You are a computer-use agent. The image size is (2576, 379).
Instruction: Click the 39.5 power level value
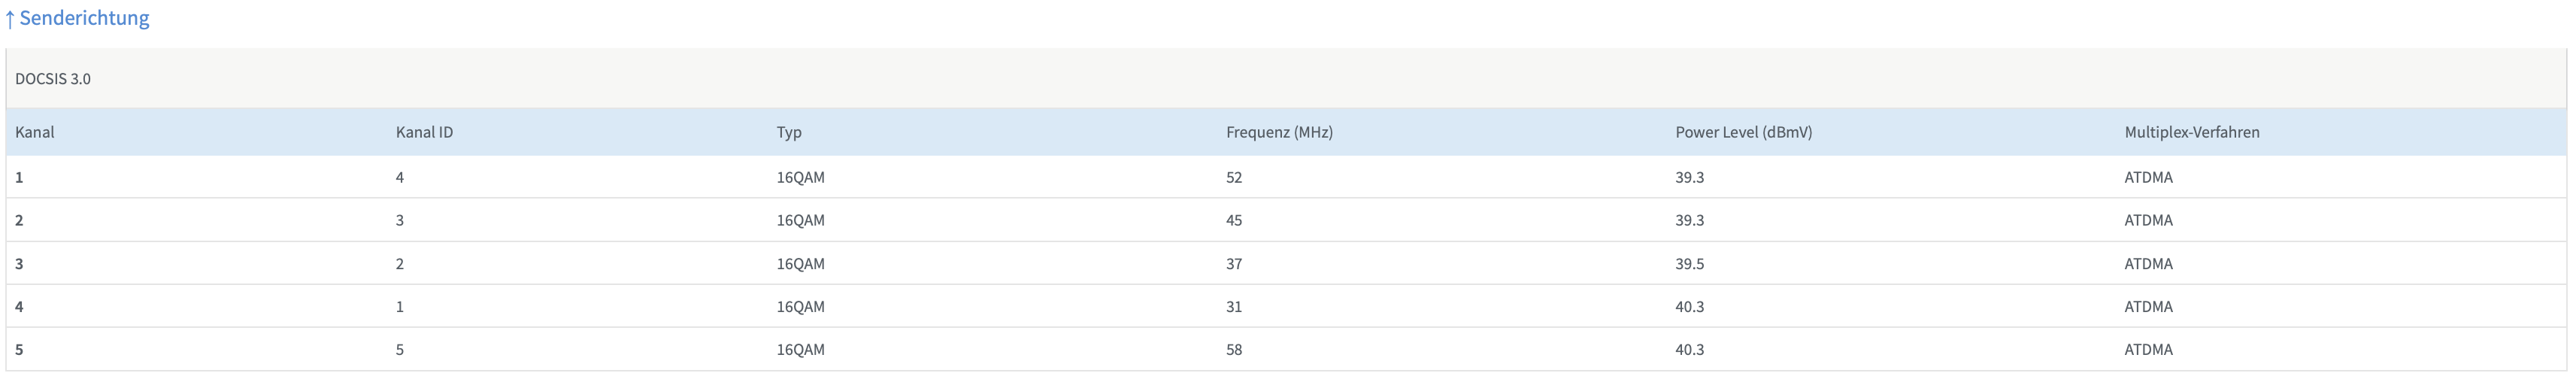click(x=1689, y=264)
